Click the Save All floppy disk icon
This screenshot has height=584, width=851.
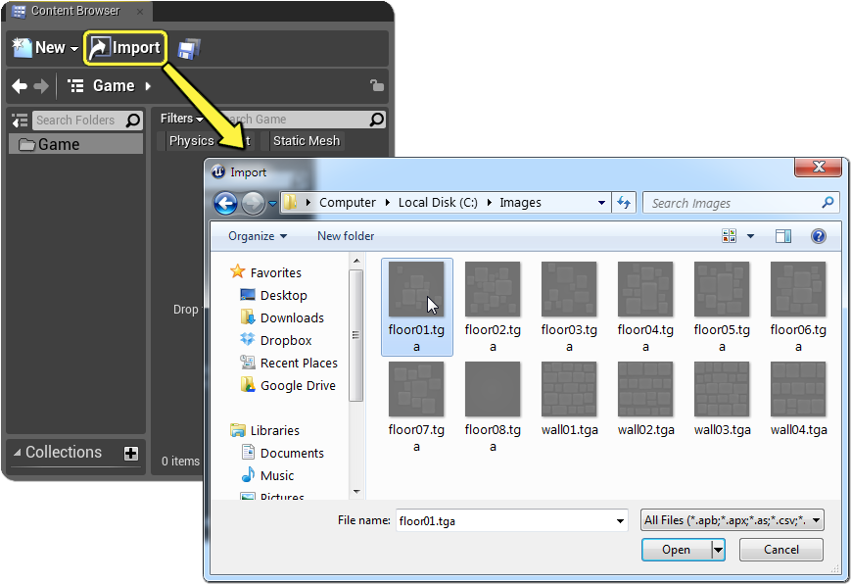[190, 48]
